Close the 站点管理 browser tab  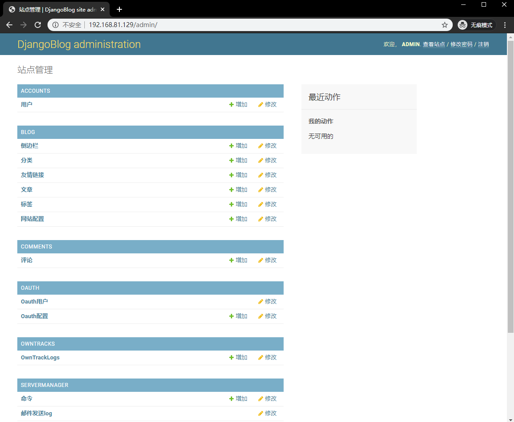(103, 9)
